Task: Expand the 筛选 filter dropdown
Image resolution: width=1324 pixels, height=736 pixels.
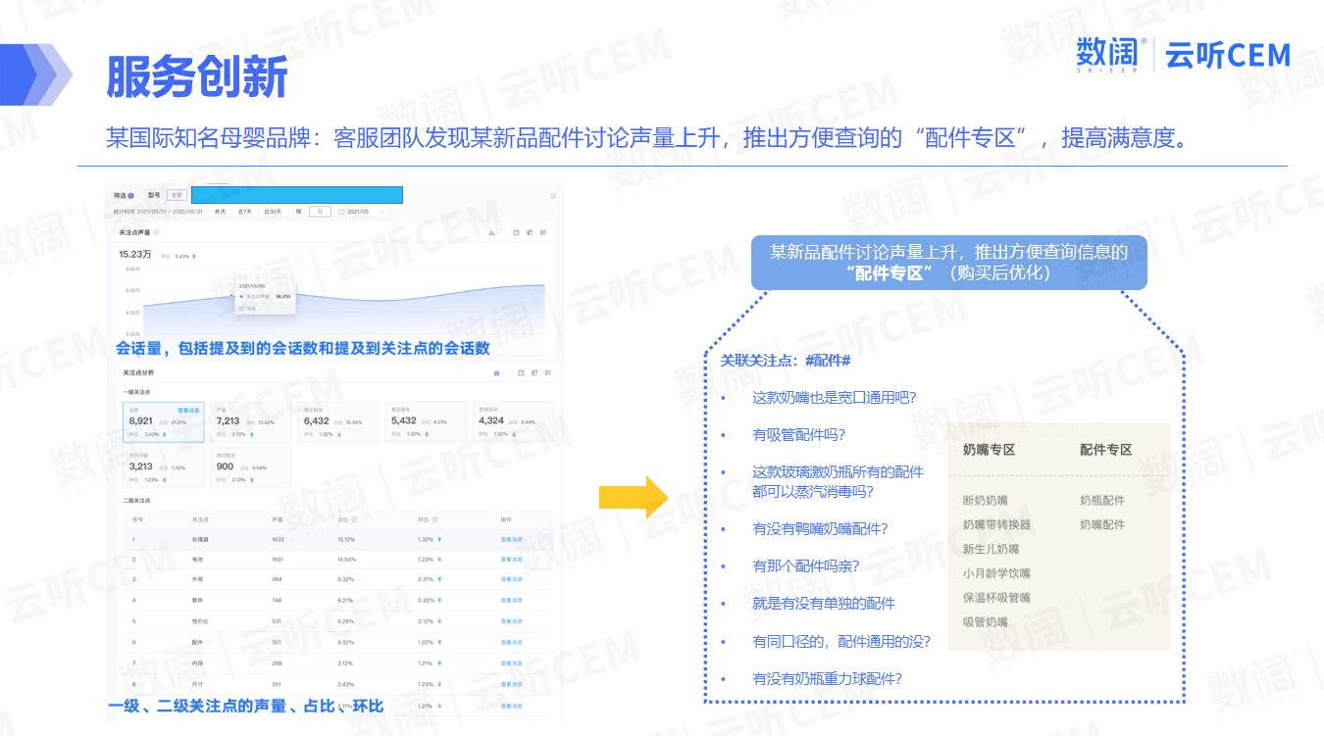Action: (124, 195)
